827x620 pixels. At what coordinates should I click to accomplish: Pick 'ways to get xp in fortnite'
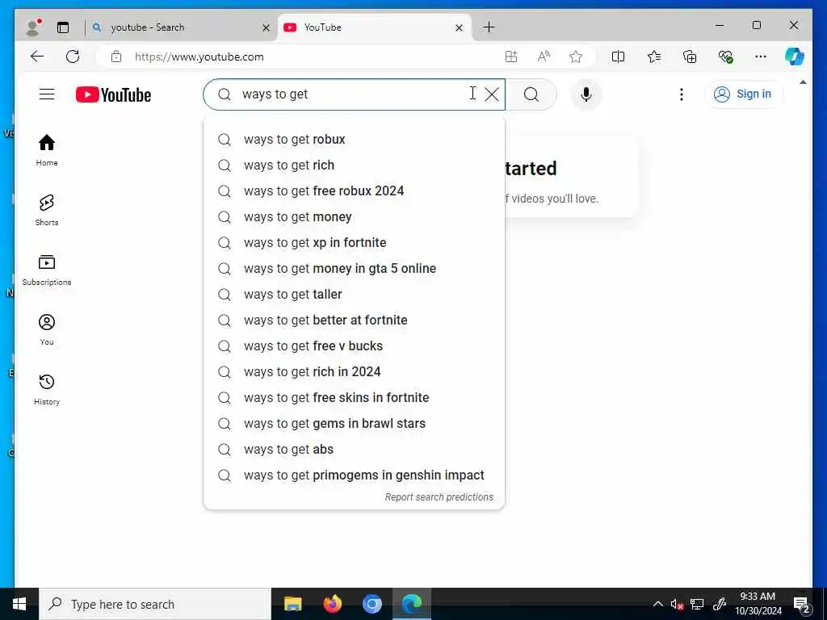click(354, 242)
